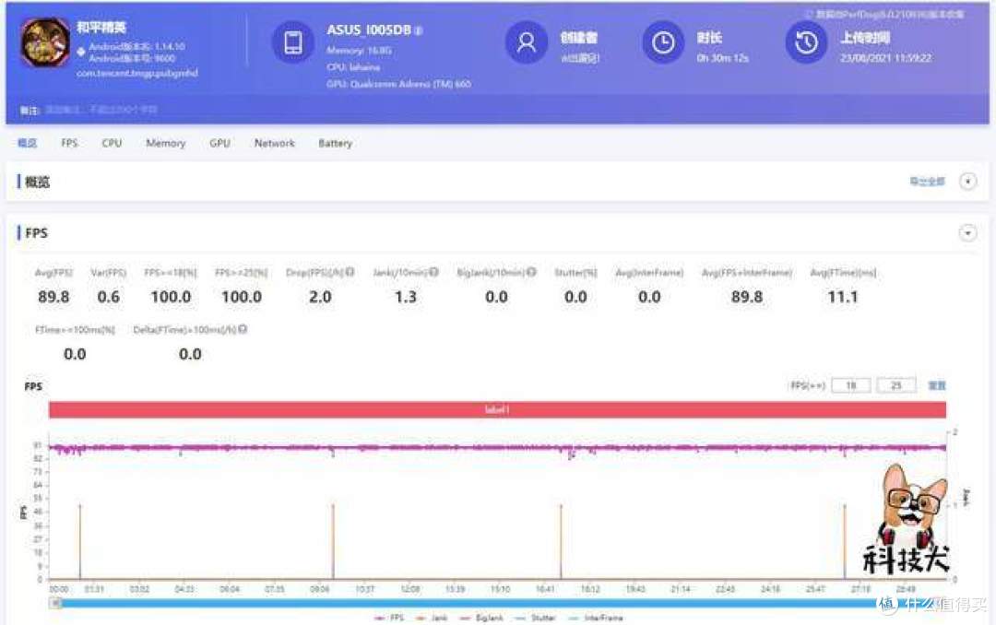Switch to the CPU tab
This screenshot has width=996, height=625.
112,143
